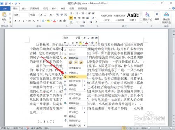Click Save icon in quick access toolbar
175x130 pixels.
click(x=6, y=3)
